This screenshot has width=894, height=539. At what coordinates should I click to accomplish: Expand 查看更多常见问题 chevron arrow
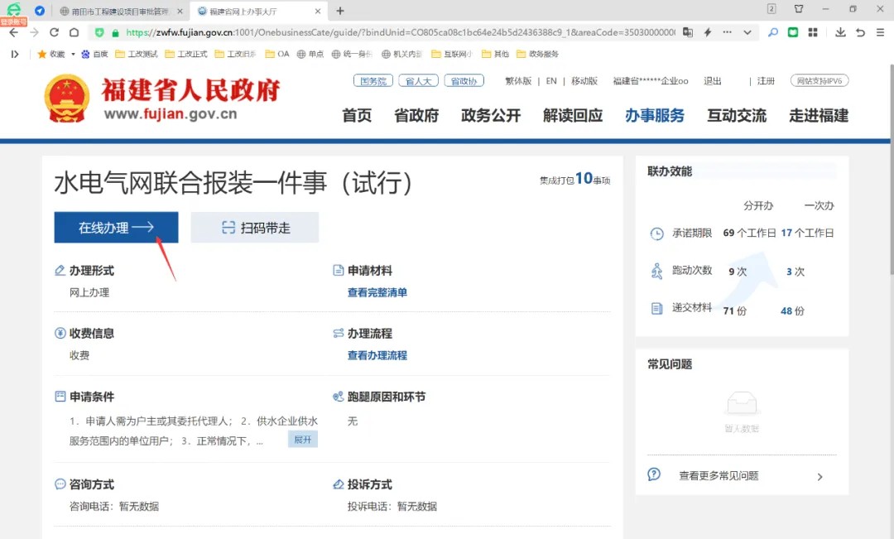pos(819,476)
